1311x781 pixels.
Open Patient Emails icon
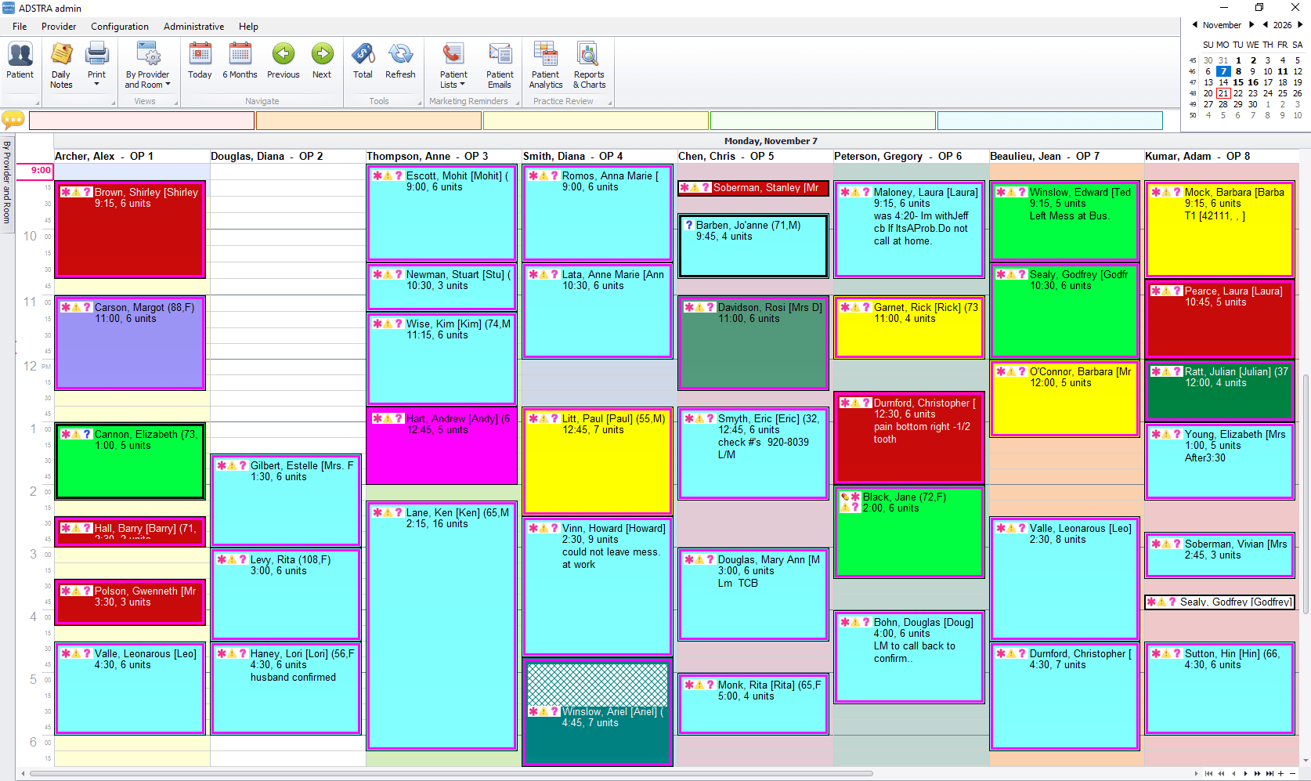click(x=500, y=66)
